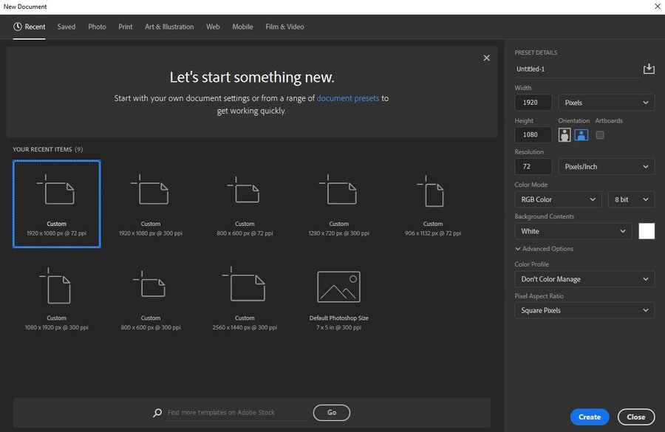The image size is (665, 432).
Task: Switch to the Art & Illustration tab
Action: pos(169,27)
